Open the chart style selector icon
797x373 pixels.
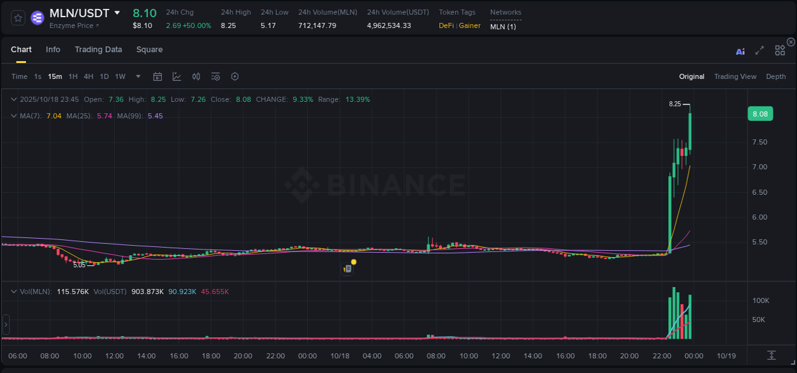pos(176,76)
